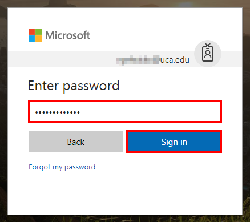This screenshot has height=222, width=250.
Task: Select the green square of Microsoft logo
Action: coord(38,31)
